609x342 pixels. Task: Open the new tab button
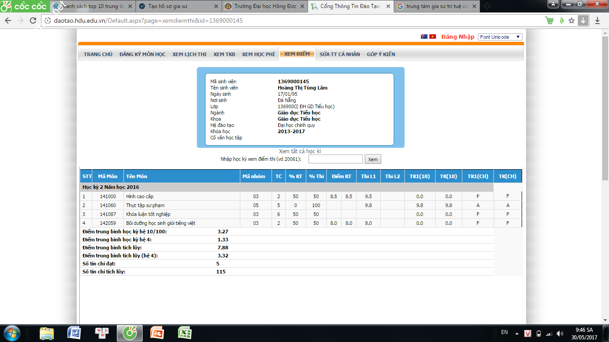(x=487, y=6)
